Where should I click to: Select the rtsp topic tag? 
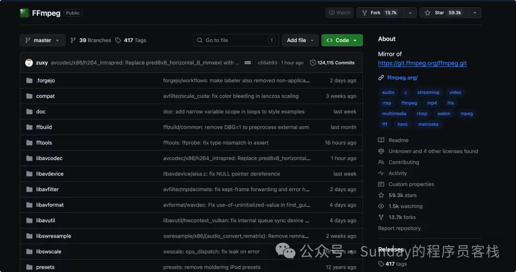(x=387, y=103)
